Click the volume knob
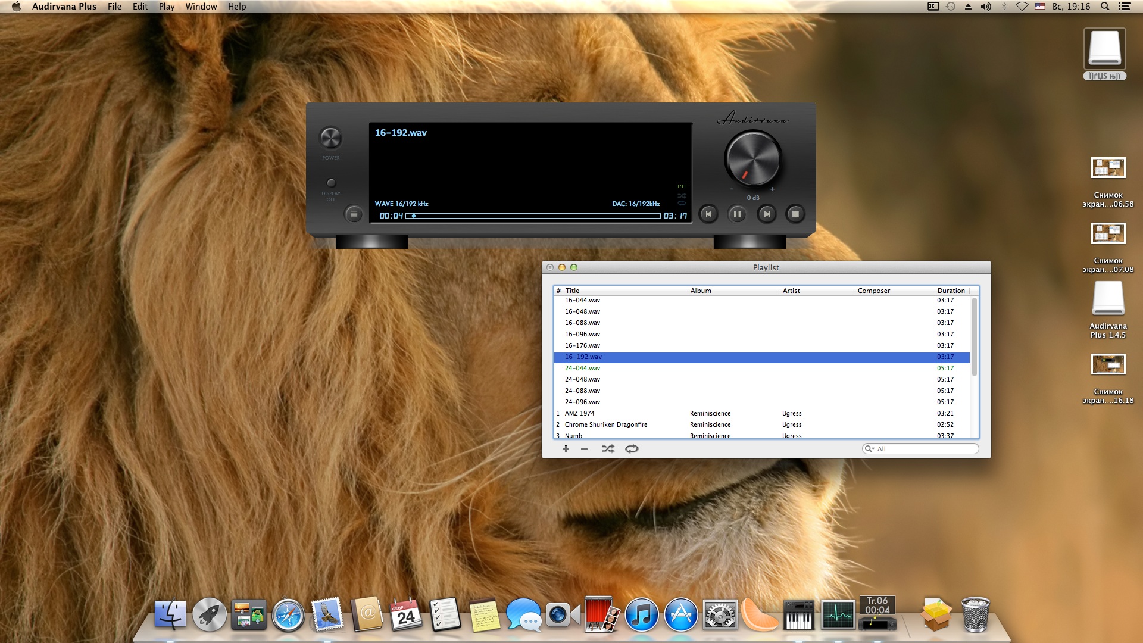1143x643 pixels. click(752, 159)
